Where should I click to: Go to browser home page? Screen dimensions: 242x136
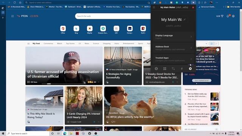(x=20, y=3)
